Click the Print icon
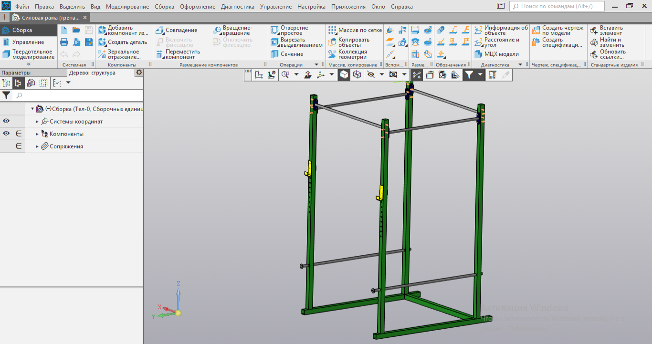This screenshot has height=344, width=652. coord(64,42)
